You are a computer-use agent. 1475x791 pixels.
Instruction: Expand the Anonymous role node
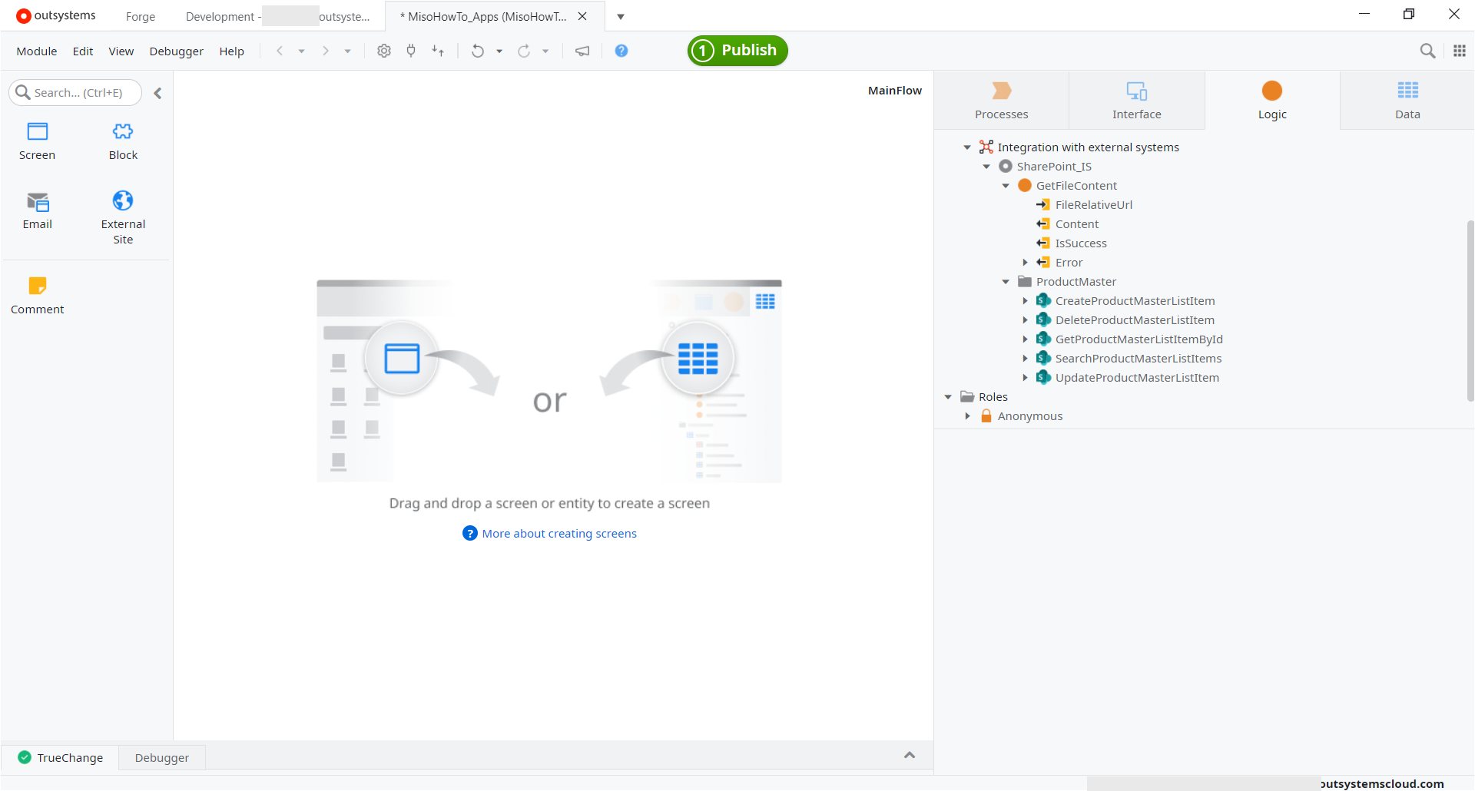pyautogui.click(x=967, y=416)
